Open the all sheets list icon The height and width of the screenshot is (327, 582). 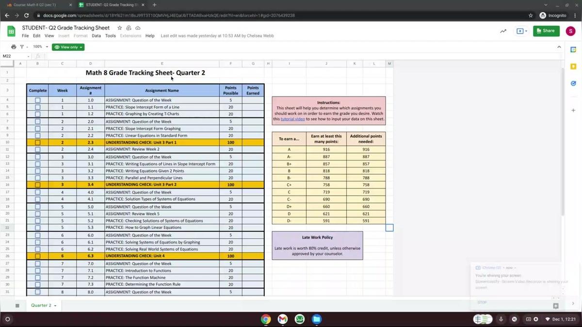(x=17, y=306)
